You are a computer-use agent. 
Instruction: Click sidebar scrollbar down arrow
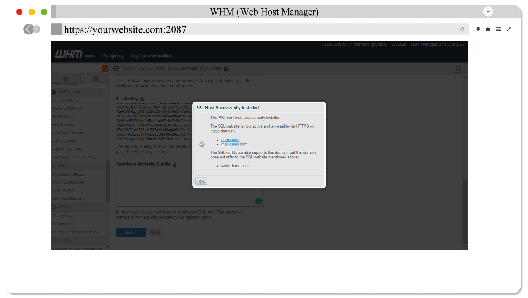pos(108,247)
